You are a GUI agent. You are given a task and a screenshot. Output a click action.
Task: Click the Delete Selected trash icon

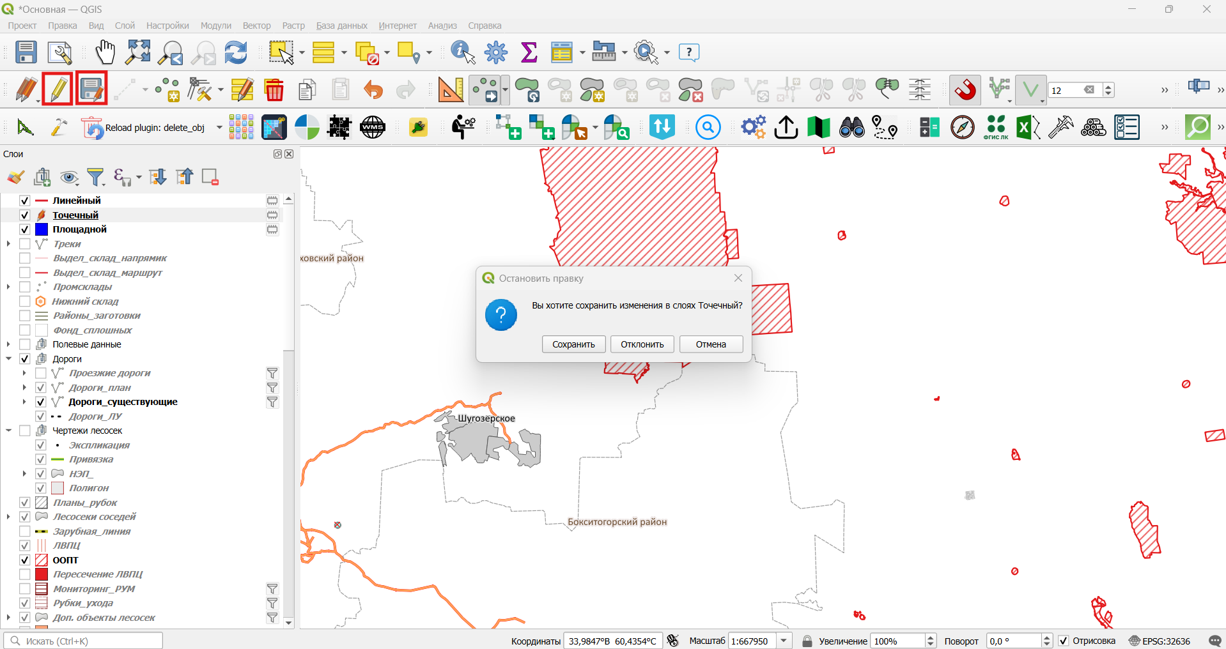coord(274,89)
